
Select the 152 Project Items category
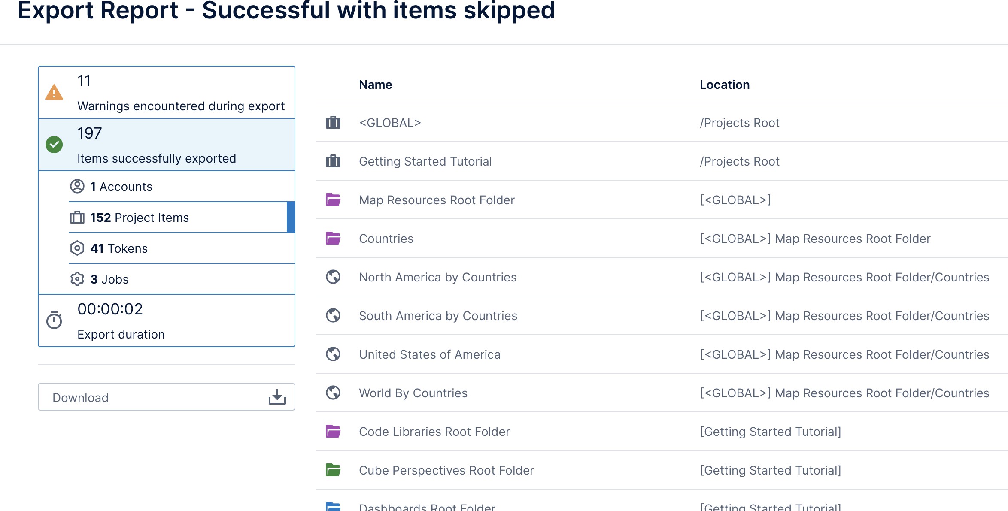[139, 218]
